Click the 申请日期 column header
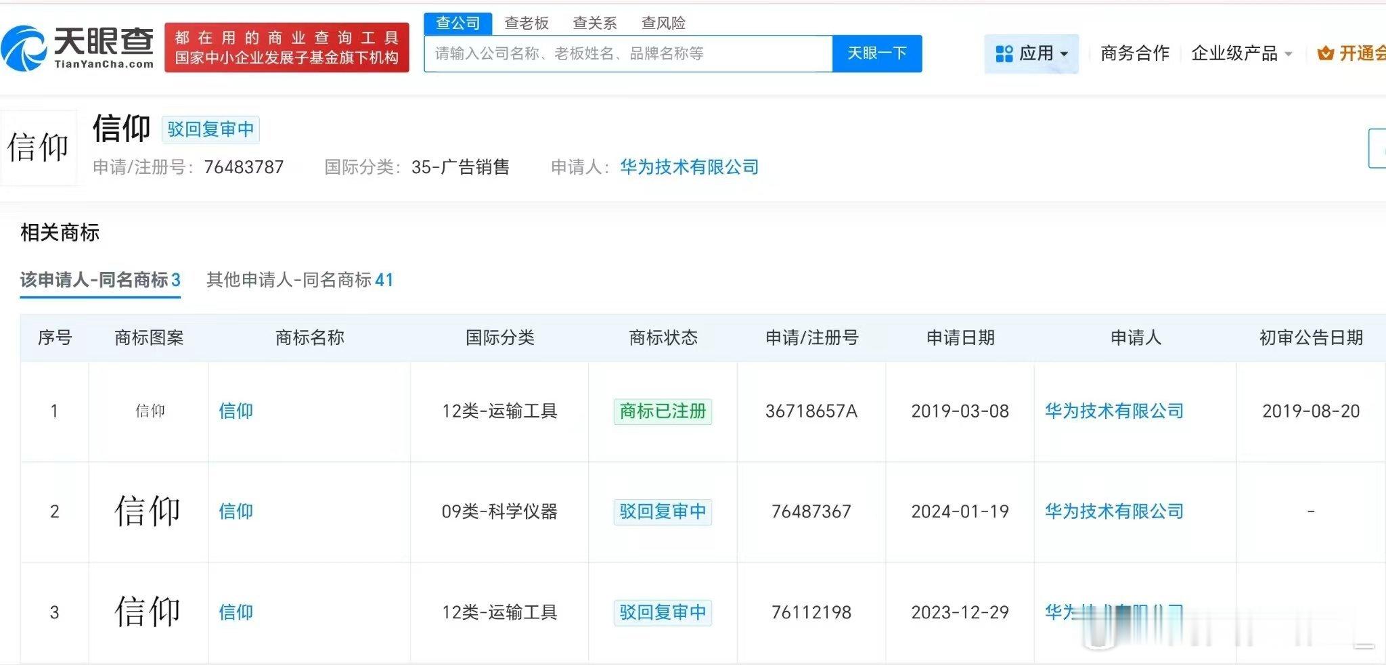This screenshot has width=1386, height=665. click(960, 338)
